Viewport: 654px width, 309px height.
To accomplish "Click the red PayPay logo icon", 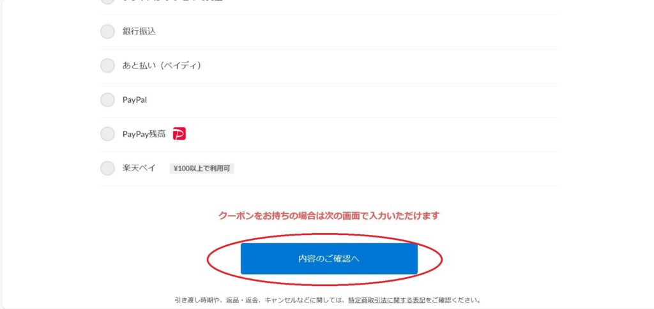I will [x=179, y=133].
